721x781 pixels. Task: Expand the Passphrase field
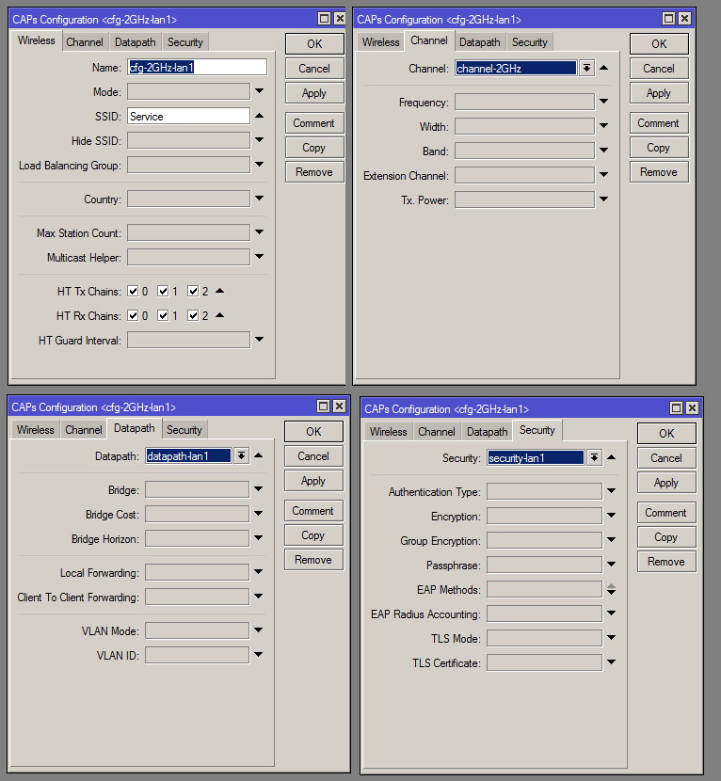pyautogui.click(x=612, y=564)
